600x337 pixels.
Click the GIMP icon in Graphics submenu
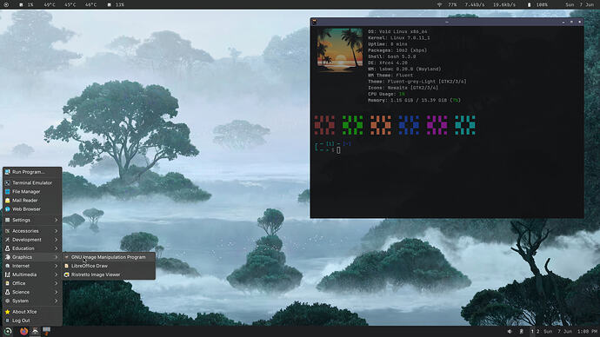(67, 257)
